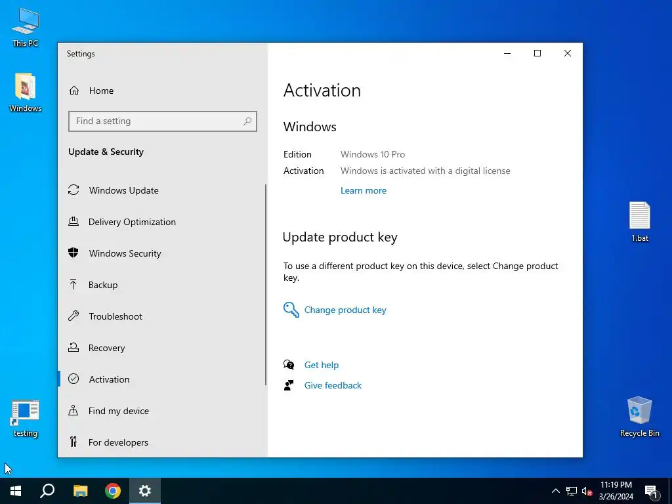Click the sidebar vertical scrollbar
Viewport: 672px width, 504px height.
(266, 285)
